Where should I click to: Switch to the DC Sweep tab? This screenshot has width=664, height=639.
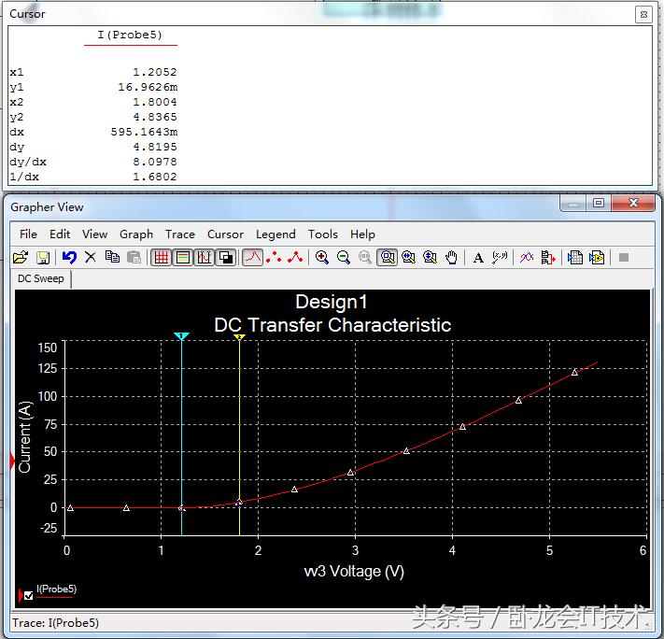[41, 278]
